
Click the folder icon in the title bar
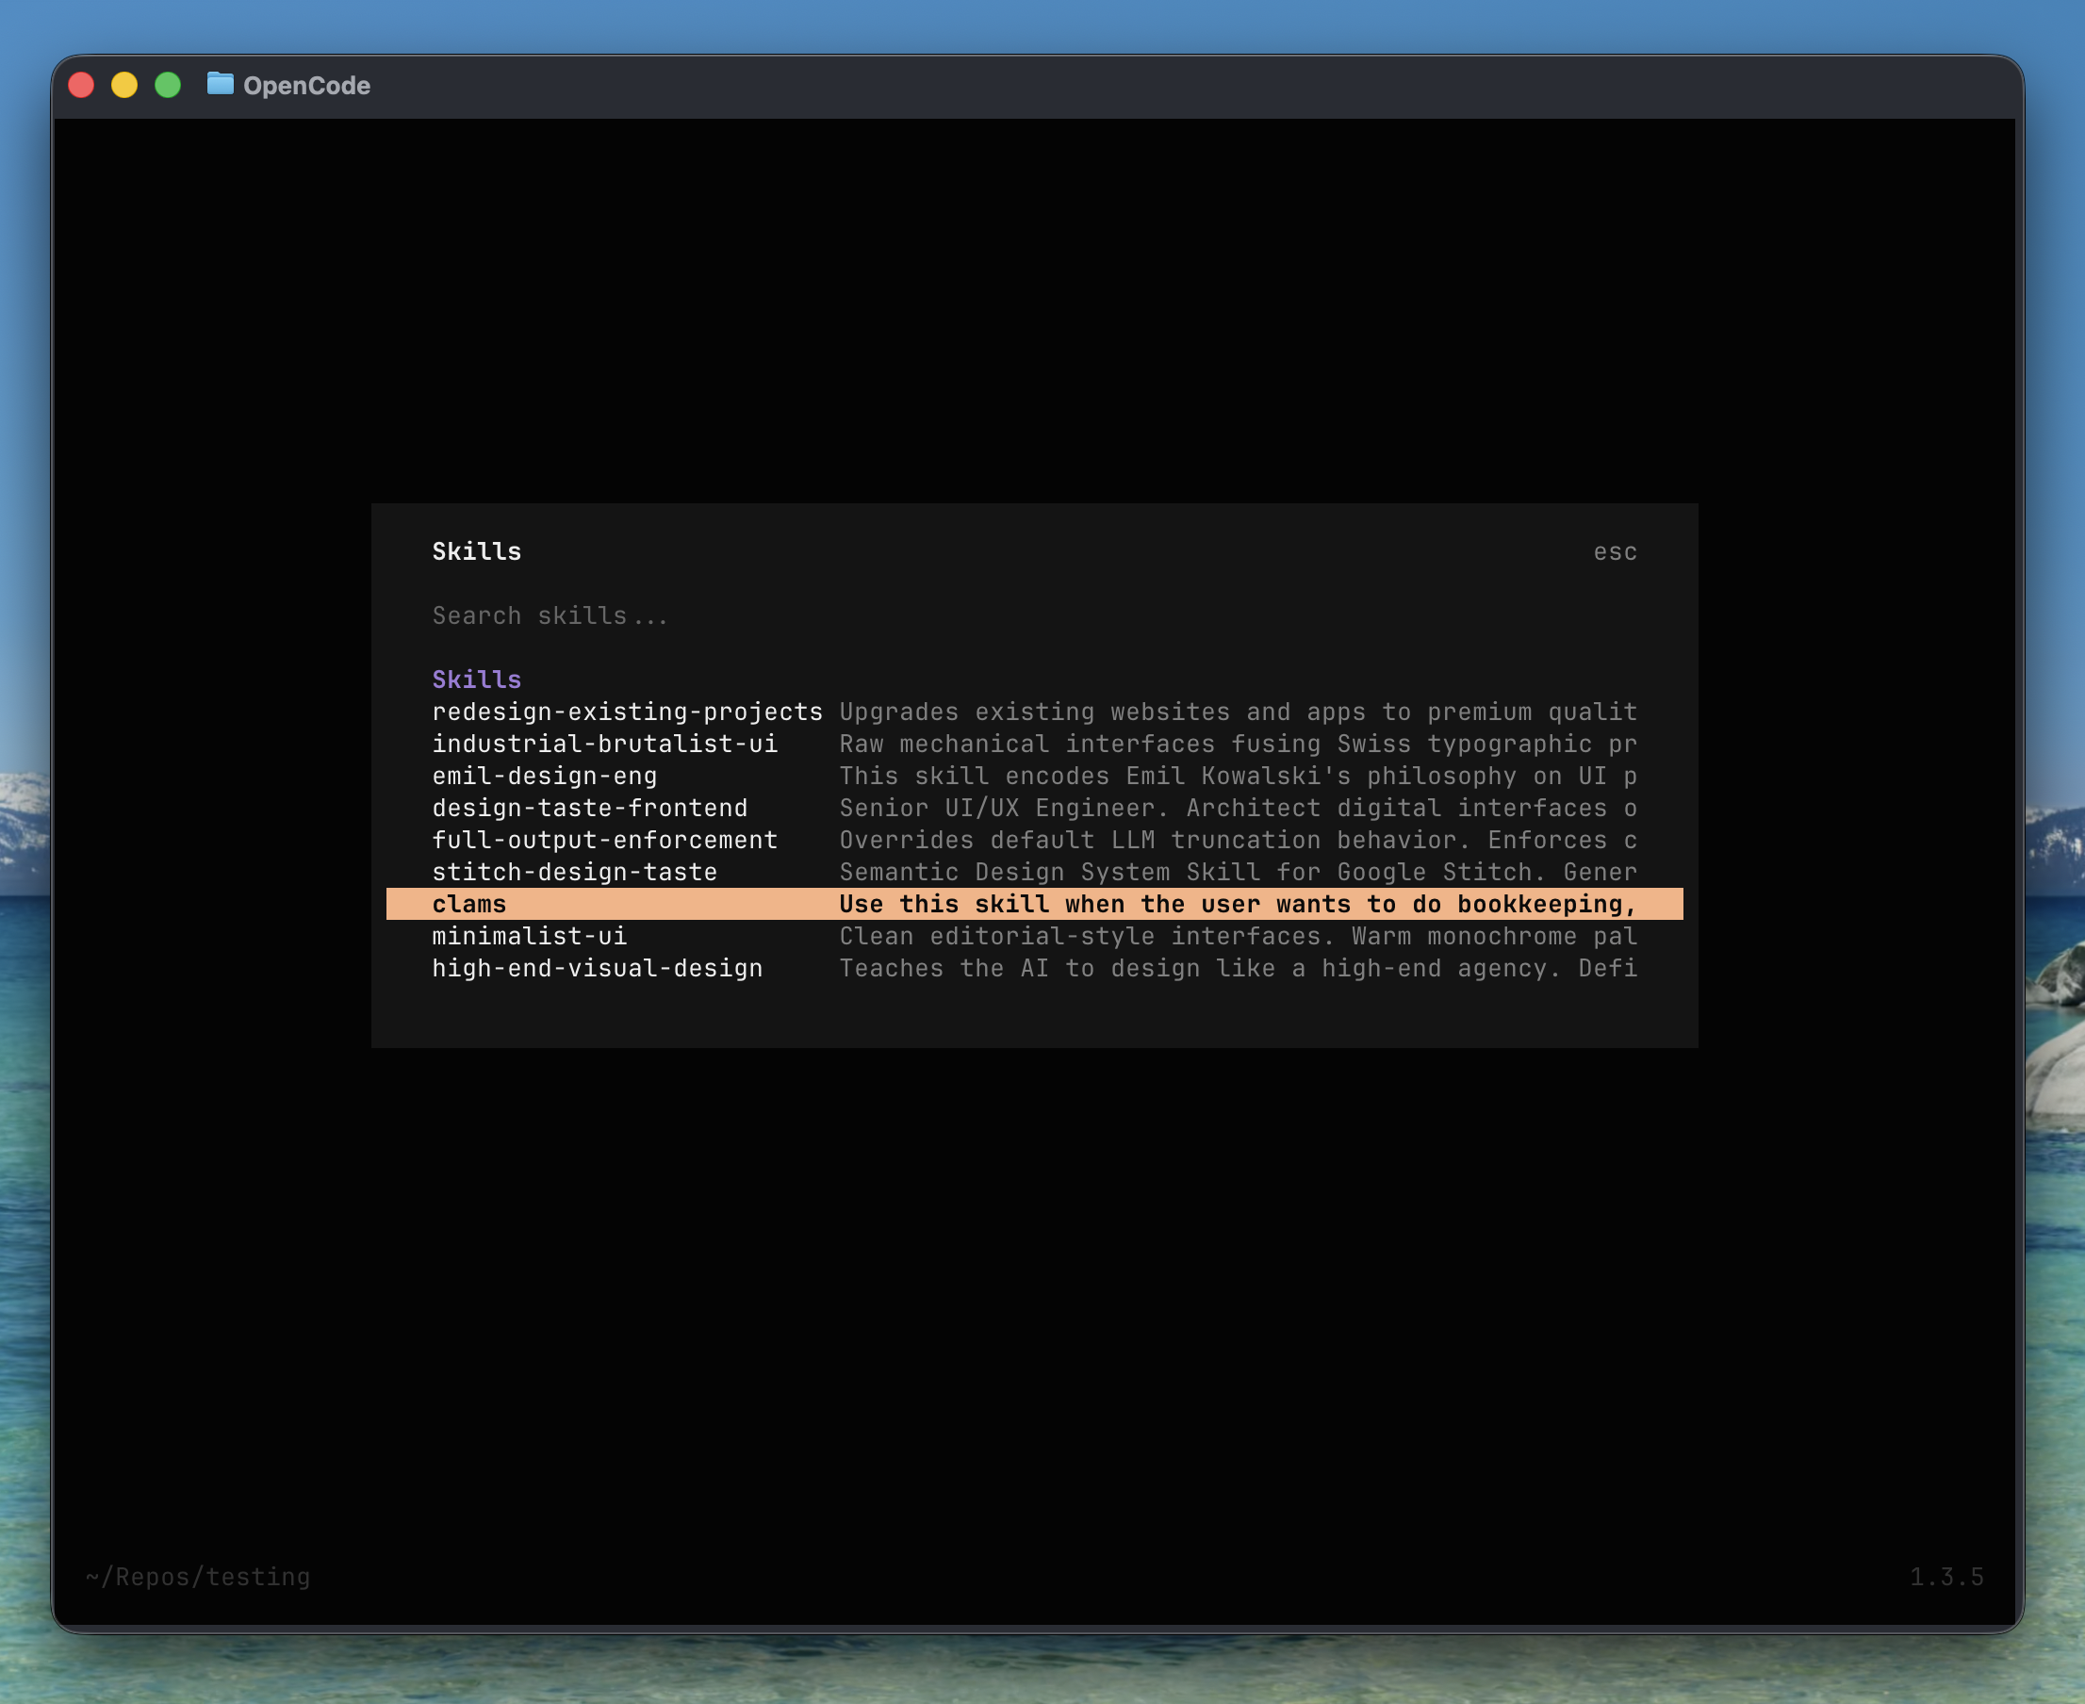(x=220, y=85)
